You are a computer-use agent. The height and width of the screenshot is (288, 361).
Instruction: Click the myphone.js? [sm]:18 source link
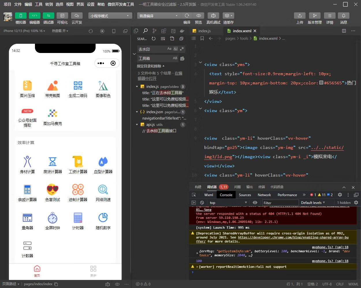pos(330,247)
